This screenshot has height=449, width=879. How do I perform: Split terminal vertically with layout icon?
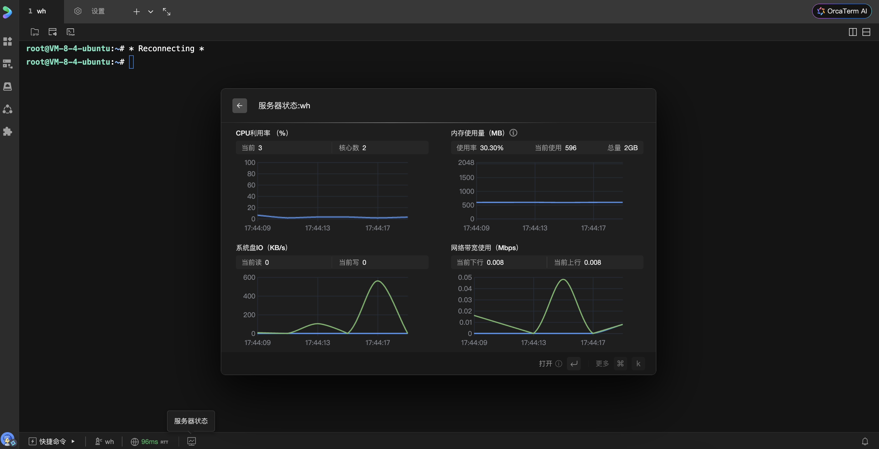coord(852,32)
